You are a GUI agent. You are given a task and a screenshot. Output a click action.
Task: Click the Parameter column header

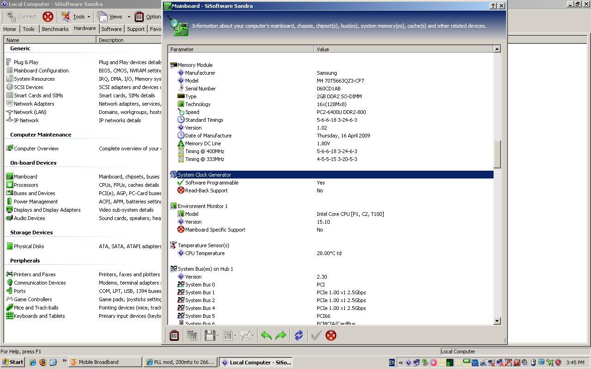(x=241, y=49)
